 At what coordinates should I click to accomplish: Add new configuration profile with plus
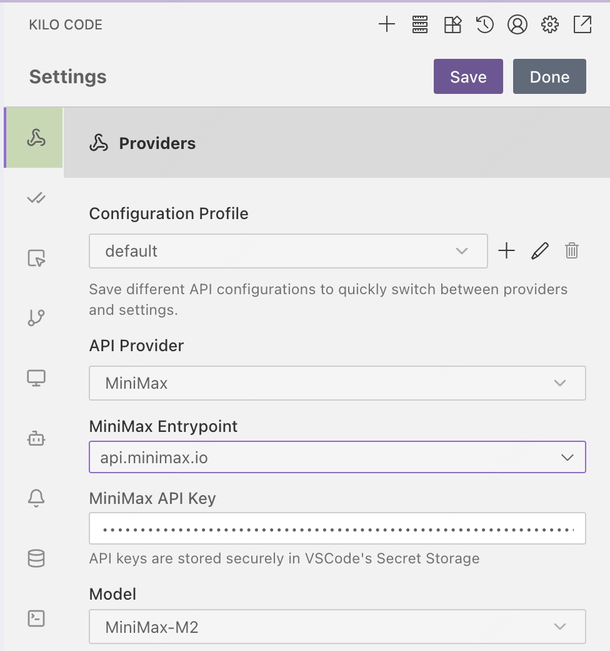pyautogui.click(x=506, y=251)
